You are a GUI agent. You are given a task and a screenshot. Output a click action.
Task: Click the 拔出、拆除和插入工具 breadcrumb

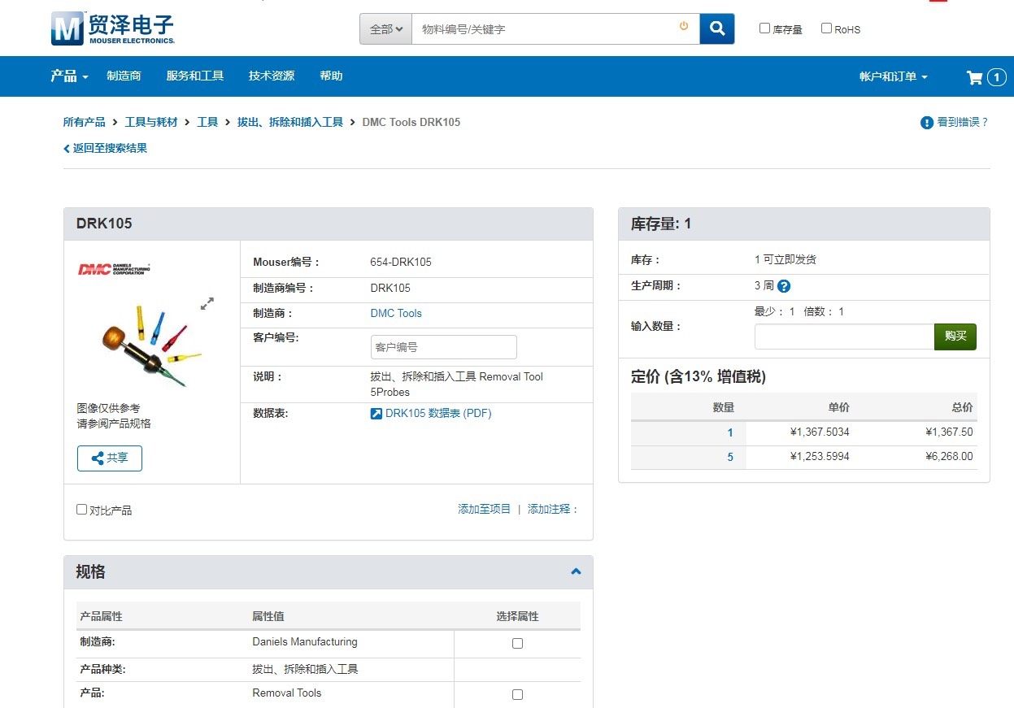290,122
